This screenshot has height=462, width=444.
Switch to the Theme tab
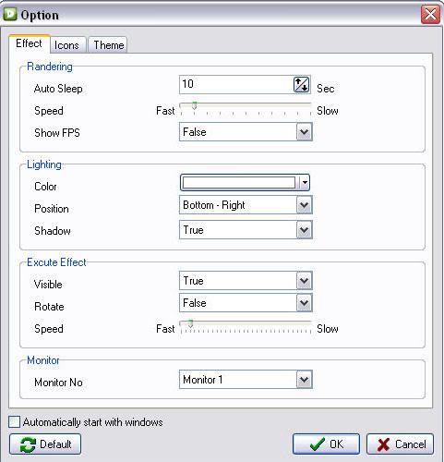click(x=108, y=45)
